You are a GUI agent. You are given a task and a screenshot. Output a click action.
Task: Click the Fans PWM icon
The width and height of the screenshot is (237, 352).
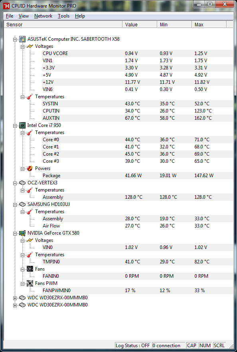tap(30, 283)
